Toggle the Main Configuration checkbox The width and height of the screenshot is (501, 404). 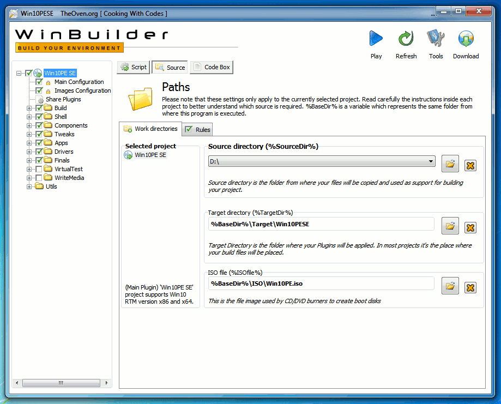(39, 82)
